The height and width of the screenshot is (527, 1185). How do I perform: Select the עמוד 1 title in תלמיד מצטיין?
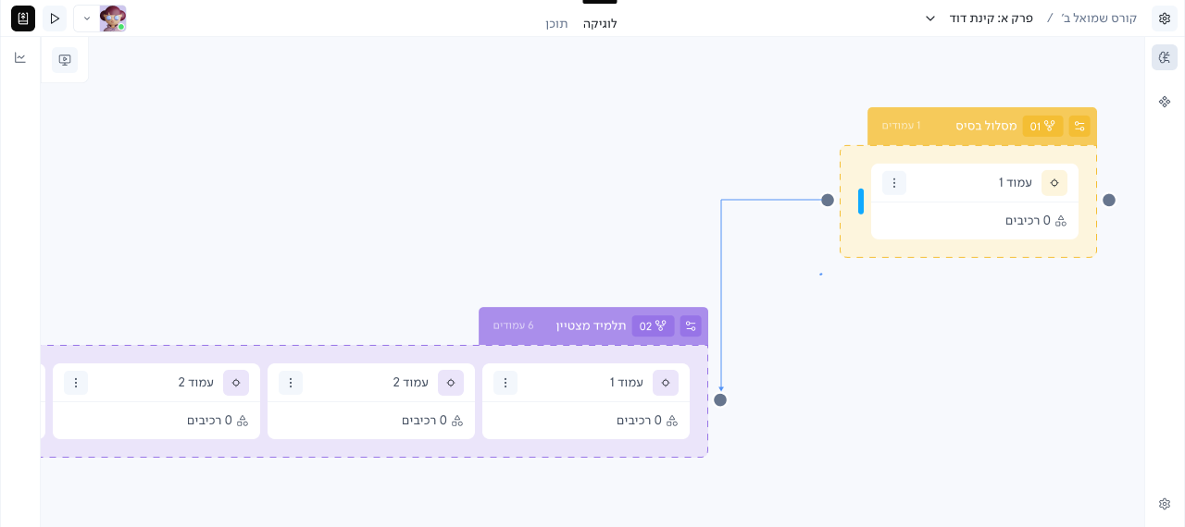pyautogui.click(x=626, y=383)
